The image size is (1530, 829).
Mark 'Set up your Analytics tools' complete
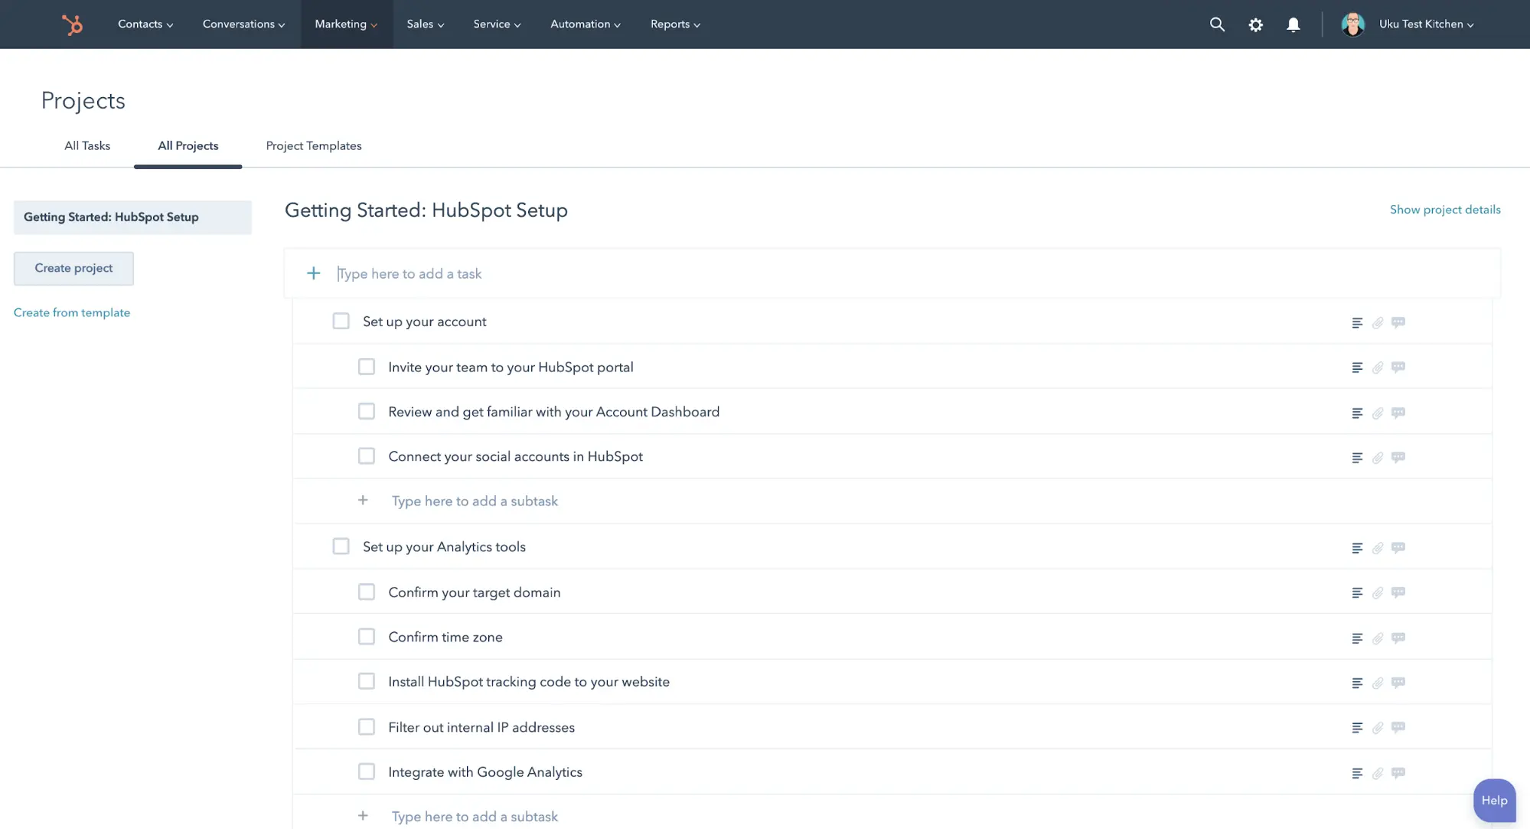coord(341,546)
